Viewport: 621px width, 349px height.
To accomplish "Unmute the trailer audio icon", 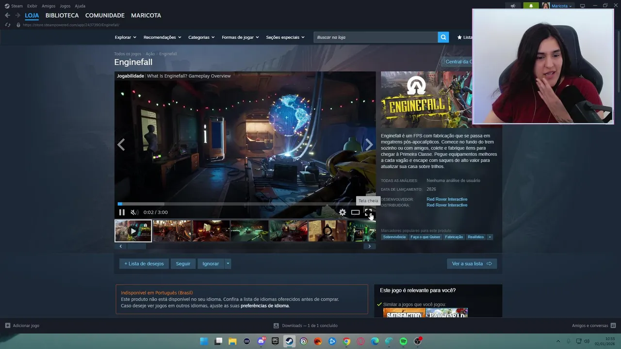I will pyautogui.click(x=134, y=212).
